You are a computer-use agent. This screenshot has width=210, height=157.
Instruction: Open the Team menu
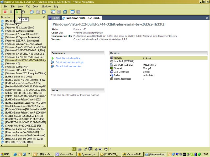[35, 6]
